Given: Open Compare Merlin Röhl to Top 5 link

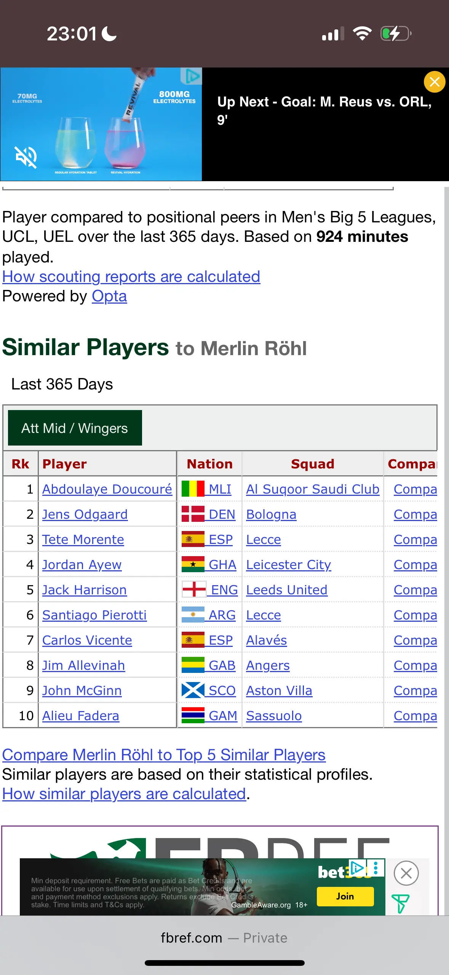Looking at the screenshot, I should click(x=164, y=755).
